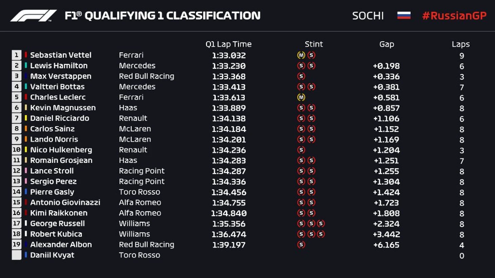Open the #RussianGP hashtag link
This screenshot has height=278, width=495.
point(454,16)
